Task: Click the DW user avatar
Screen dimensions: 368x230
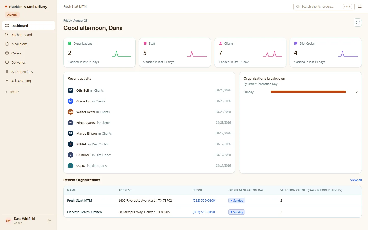Action: pos(8,221)
